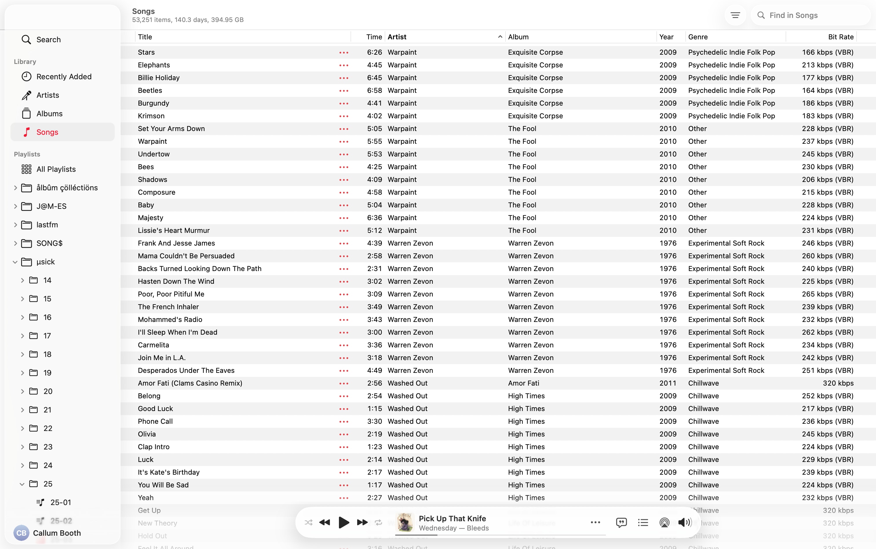Go to Recently Added
Viewport: 876px width, 549px height.
coord(64,77)
